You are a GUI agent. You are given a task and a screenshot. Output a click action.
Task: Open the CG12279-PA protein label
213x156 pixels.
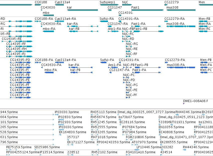175,60
